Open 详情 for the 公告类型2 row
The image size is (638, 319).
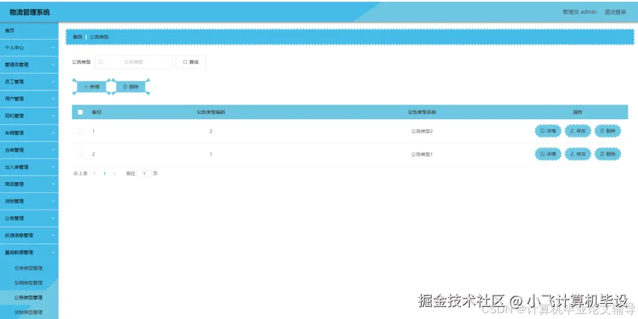click(548, 131)
